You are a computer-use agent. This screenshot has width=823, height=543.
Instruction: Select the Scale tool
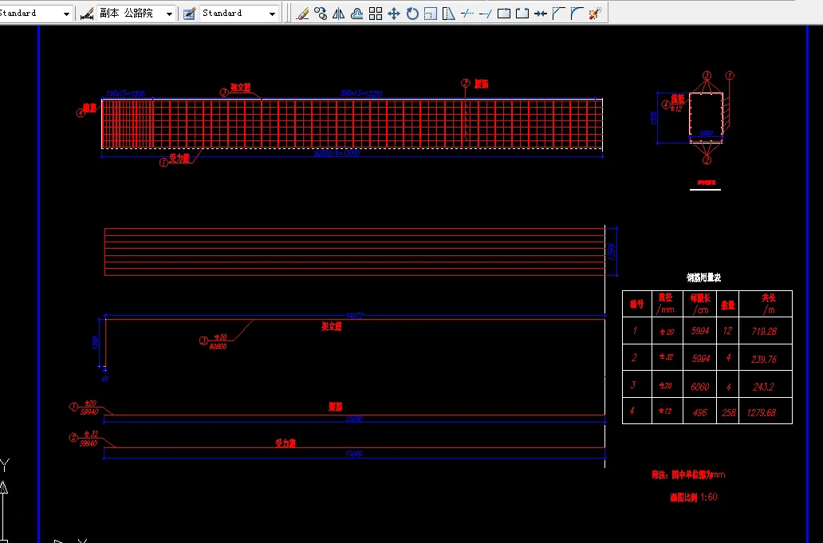431,13
